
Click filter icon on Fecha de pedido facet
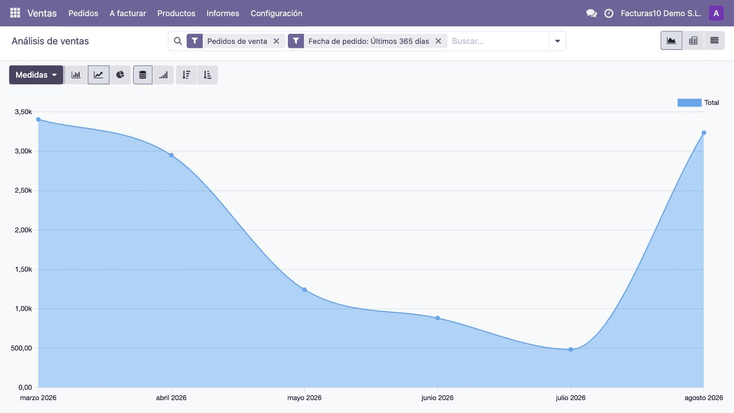coord(296,41)
